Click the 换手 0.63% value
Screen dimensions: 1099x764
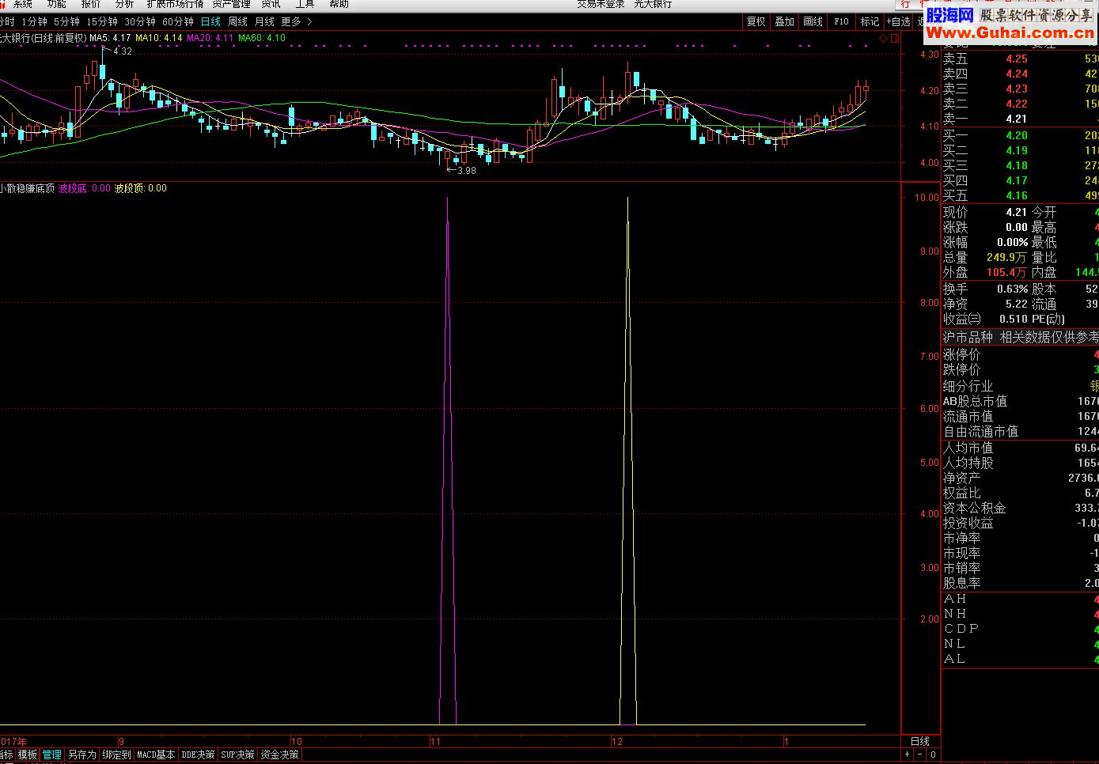point(1013,289)
